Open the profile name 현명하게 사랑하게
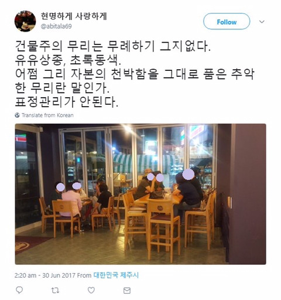 [74, 16]
